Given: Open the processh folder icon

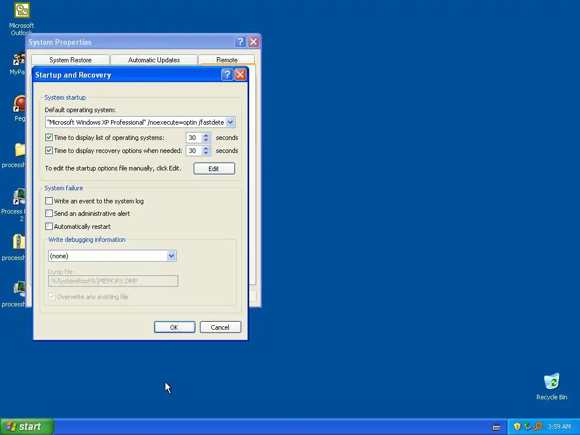Looking at the screenshot, I should coord(20,150).
